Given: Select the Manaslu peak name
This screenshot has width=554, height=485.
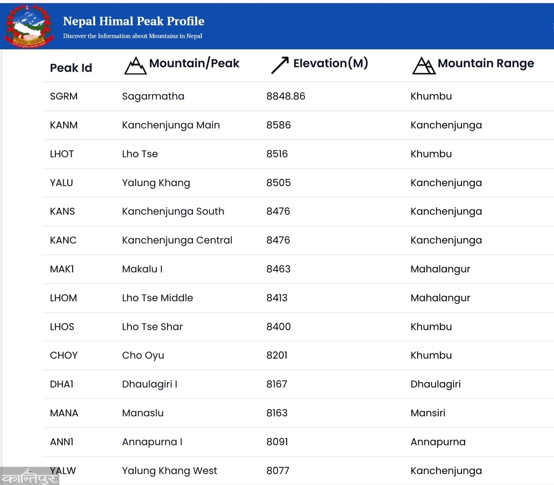Looking at the screenshot, I should [143, 413].
